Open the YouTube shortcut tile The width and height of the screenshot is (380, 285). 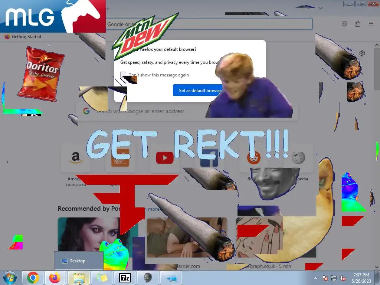[x=165, y=158]
